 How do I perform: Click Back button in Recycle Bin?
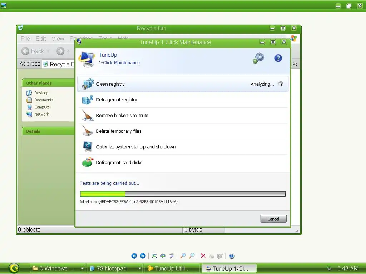click(x=33, y=51)
